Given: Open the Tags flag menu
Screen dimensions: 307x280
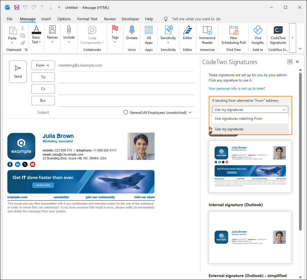Looking at the screenshot, I should pos(115,35).
